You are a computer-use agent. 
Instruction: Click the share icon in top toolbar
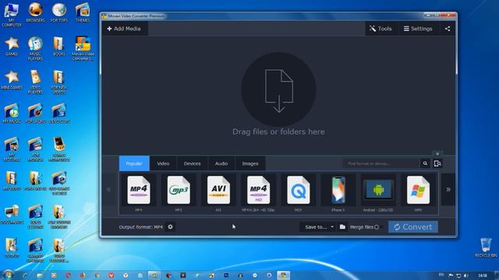click(448, 29)
